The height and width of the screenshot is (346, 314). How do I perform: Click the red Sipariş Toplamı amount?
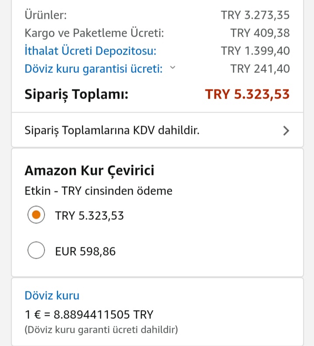(x=247, y=94)
